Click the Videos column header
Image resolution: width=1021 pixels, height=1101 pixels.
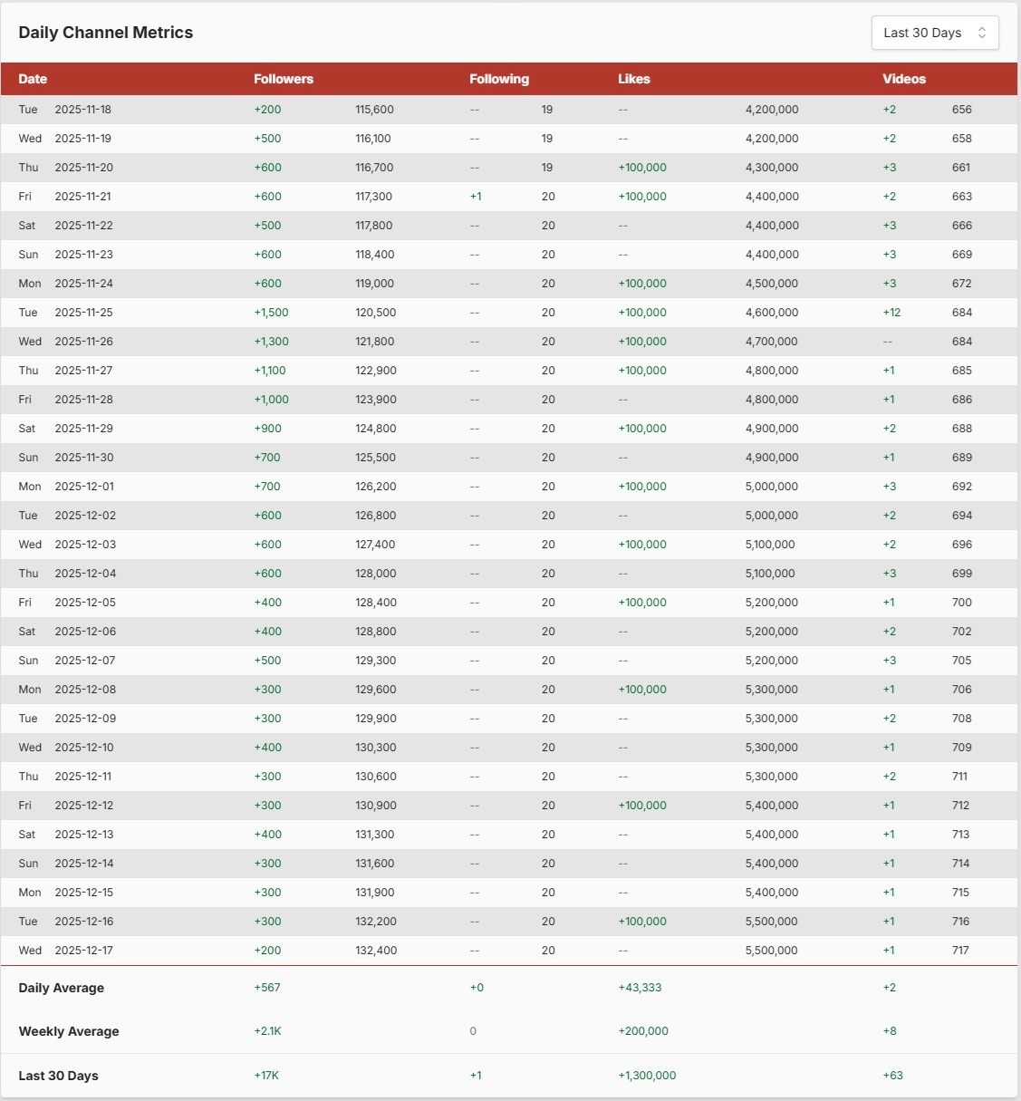pos(903,79)
